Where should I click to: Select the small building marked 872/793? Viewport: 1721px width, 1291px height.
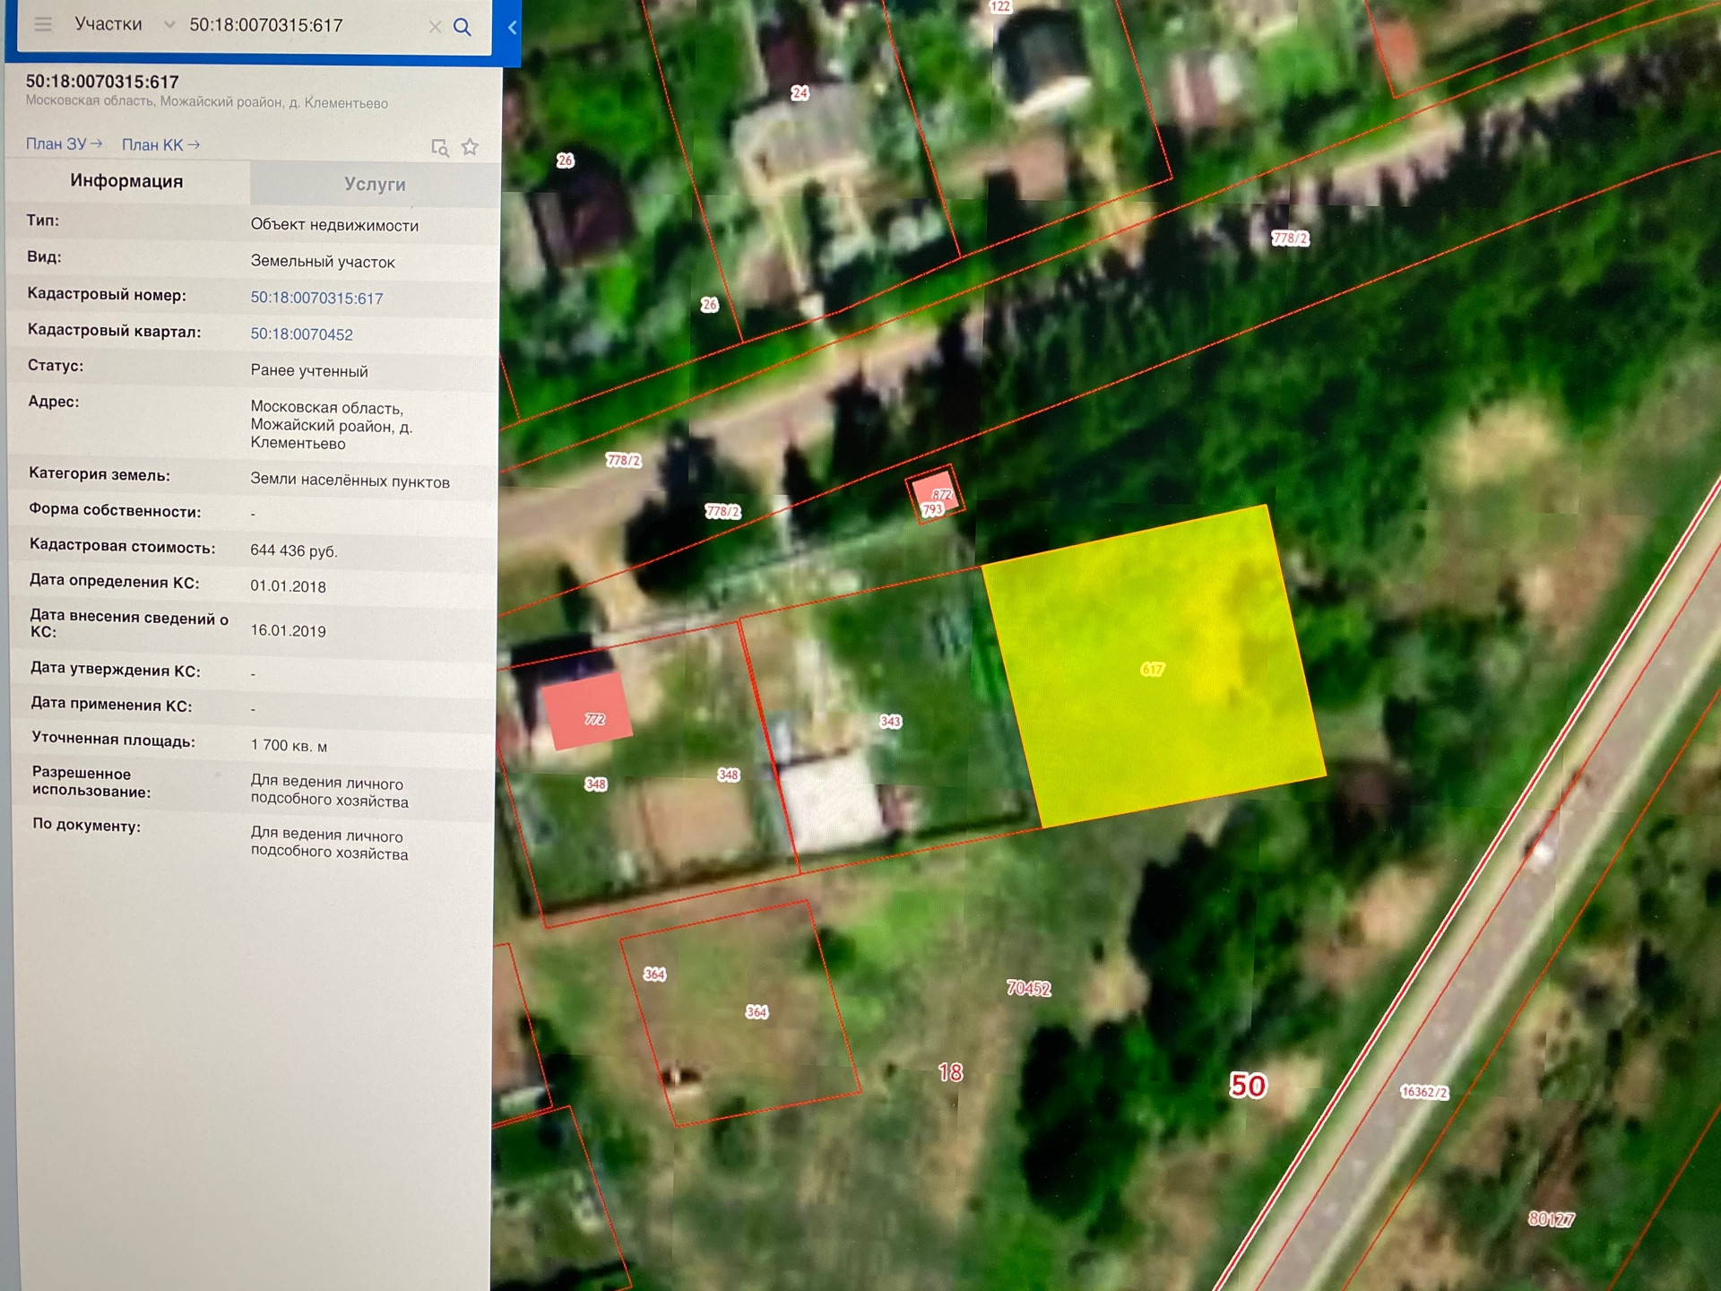tap(935, 493)
